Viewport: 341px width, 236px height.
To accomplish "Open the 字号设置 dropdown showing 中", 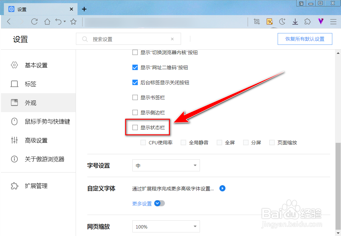I will [166, 165].
